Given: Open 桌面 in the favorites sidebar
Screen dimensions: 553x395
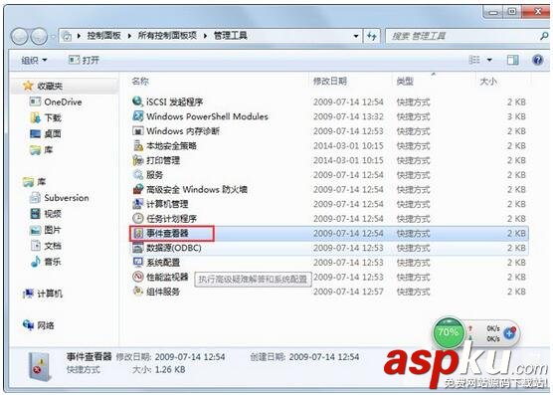Looking at the screenshot, I should pos(46,133).
